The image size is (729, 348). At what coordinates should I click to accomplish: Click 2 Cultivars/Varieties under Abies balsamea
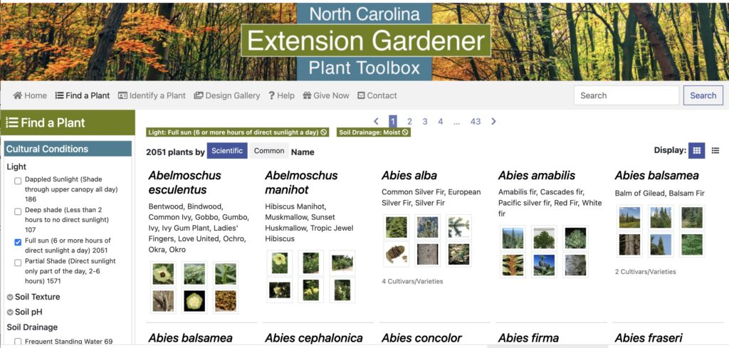pos(645,271)
